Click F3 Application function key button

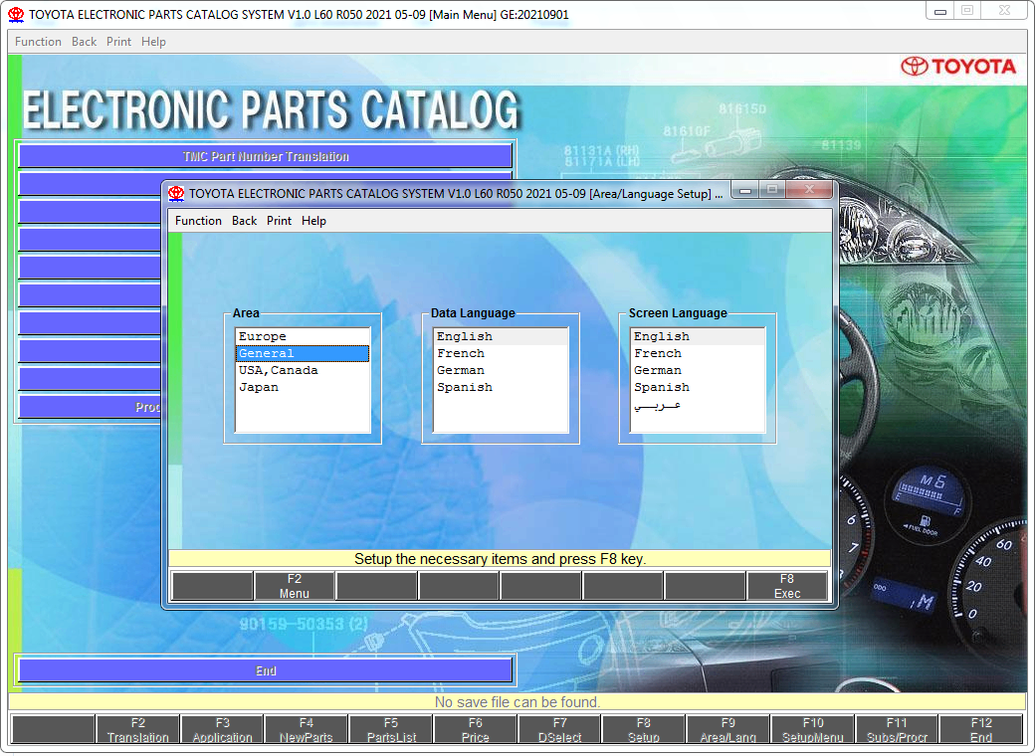[223, 729]
